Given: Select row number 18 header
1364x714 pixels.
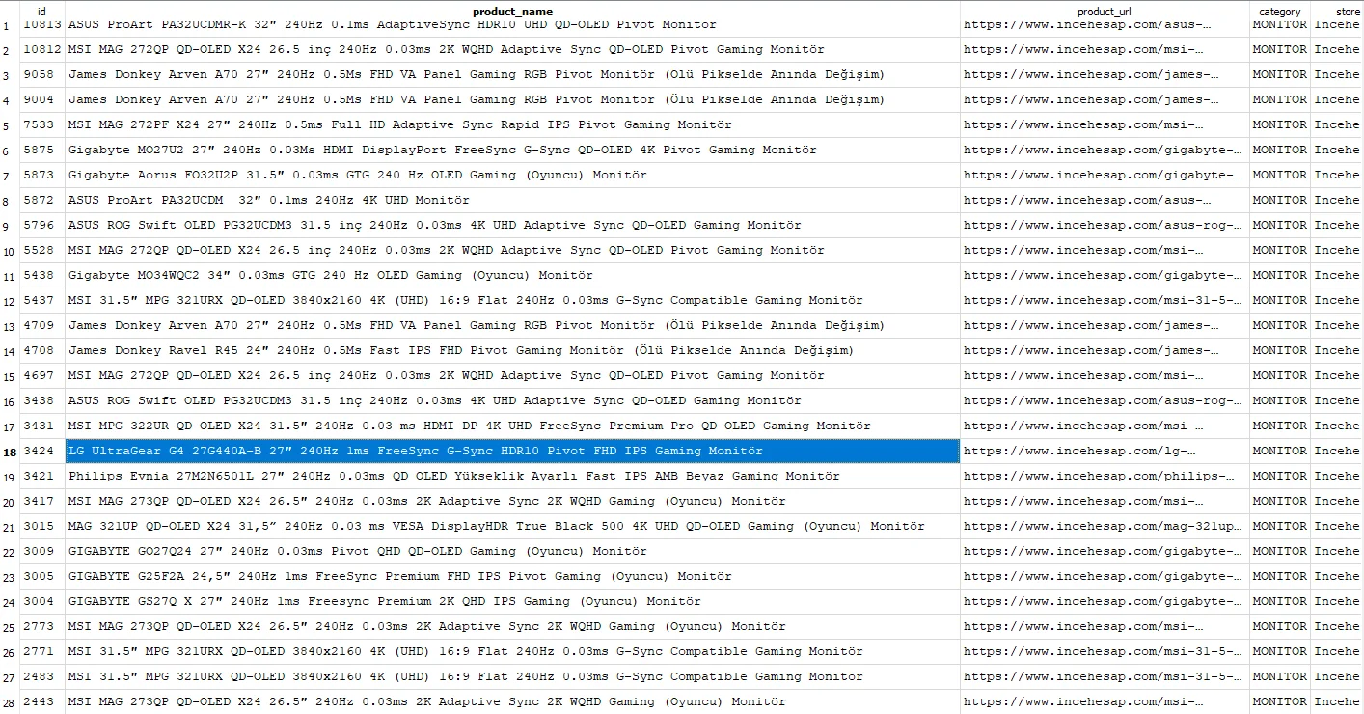Looking at the screenshot, I should tap(9, 451).
